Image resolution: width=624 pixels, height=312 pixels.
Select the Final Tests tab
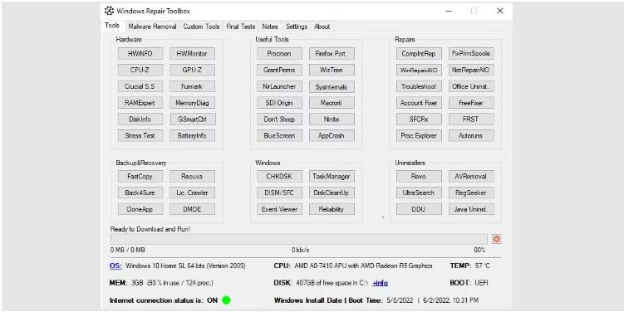click(241, 27)
